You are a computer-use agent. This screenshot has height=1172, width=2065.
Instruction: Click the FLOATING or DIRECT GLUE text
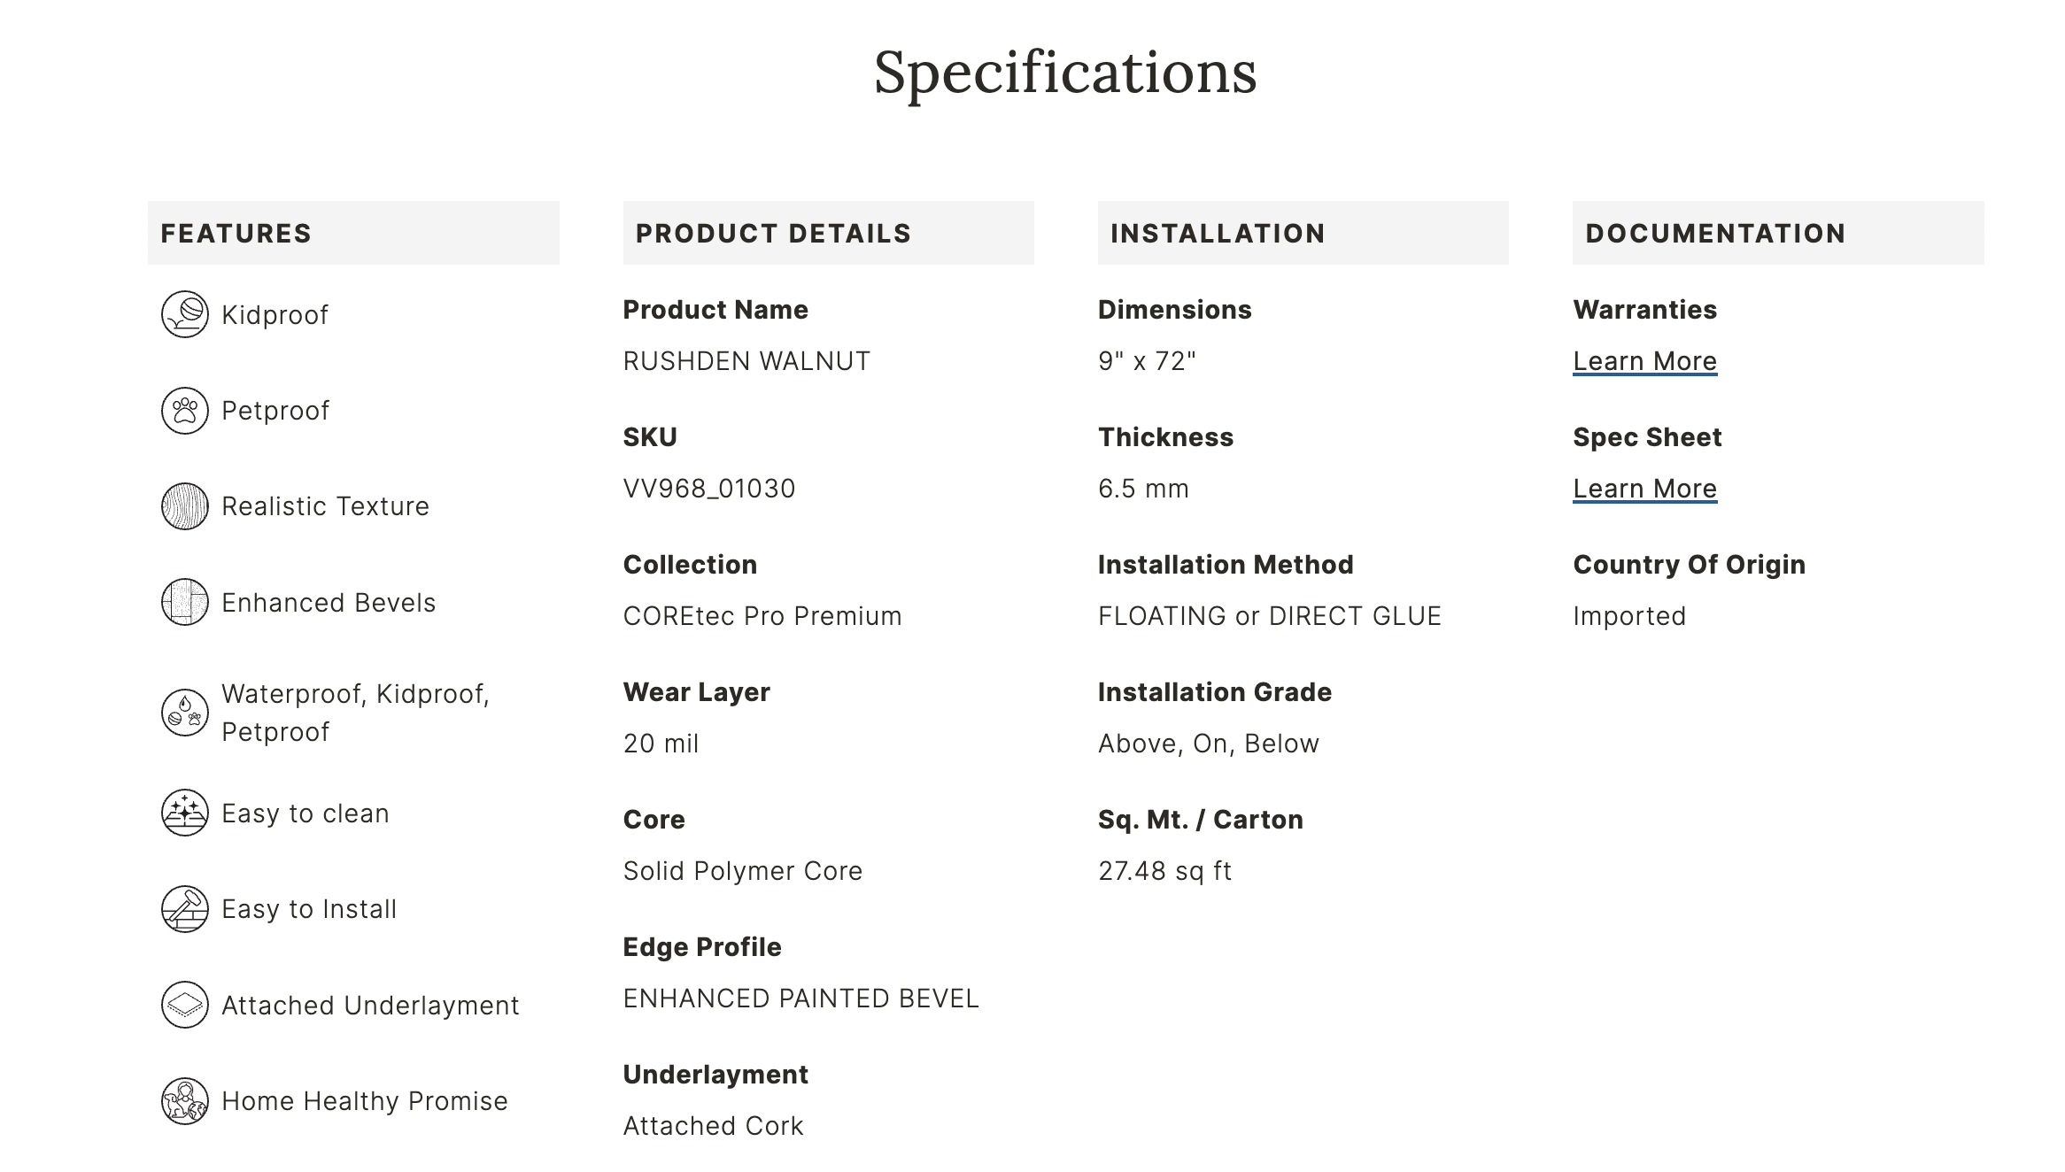tap(1270, 616)
